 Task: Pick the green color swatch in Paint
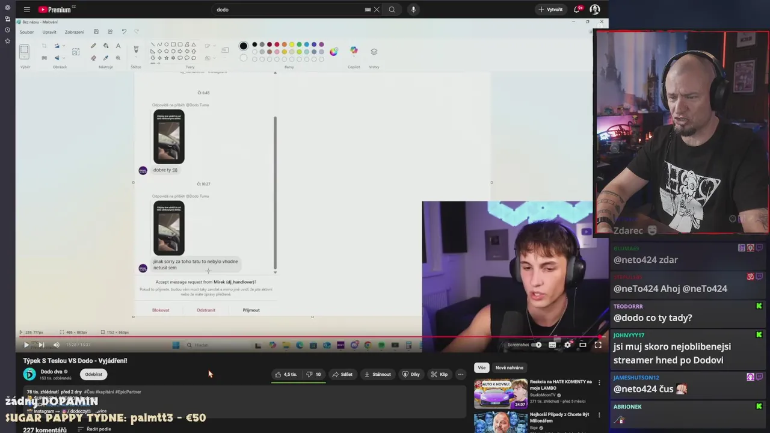(x=299, y=45)
